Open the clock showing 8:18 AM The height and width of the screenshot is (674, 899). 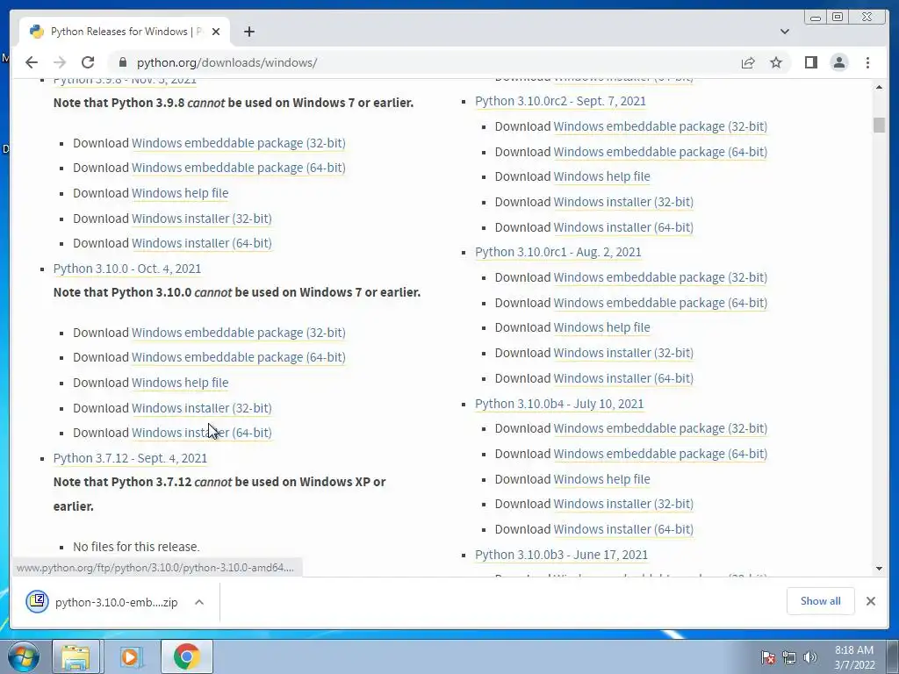[854, 656]
